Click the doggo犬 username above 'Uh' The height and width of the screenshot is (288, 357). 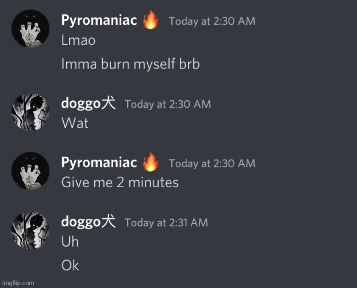click(89, 222)
